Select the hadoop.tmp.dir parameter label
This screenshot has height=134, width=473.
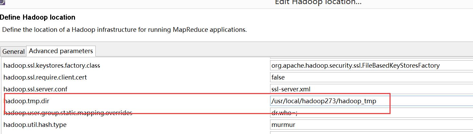(26, 101)
